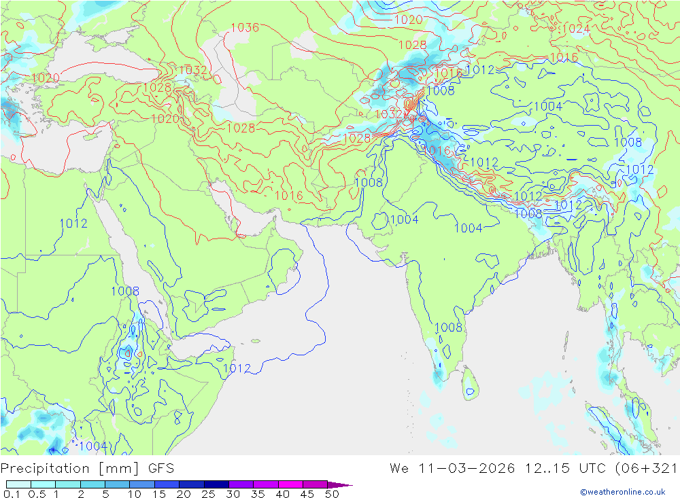Click the 'Precipitation [mm] GFS' title text
The width and height of the screenshot is (680, 498).
87,469
